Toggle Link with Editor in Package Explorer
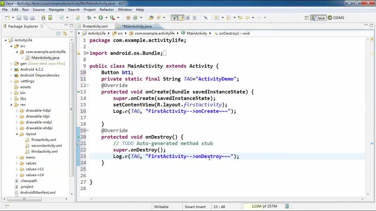Screen dimensions: 376x211 click(65, 33)
